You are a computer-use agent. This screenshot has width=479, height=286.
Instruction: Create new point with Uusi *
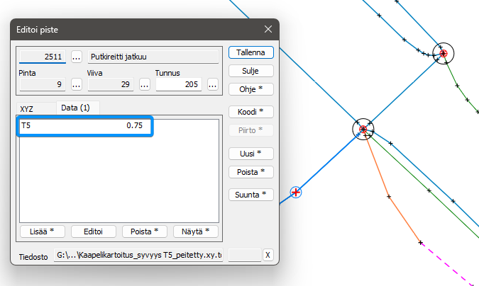[x=250, y=154]
